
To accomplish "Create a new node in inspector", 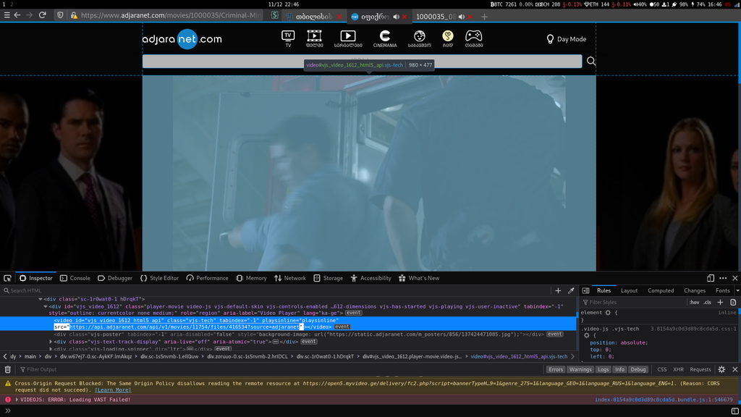I will [558, 290].
